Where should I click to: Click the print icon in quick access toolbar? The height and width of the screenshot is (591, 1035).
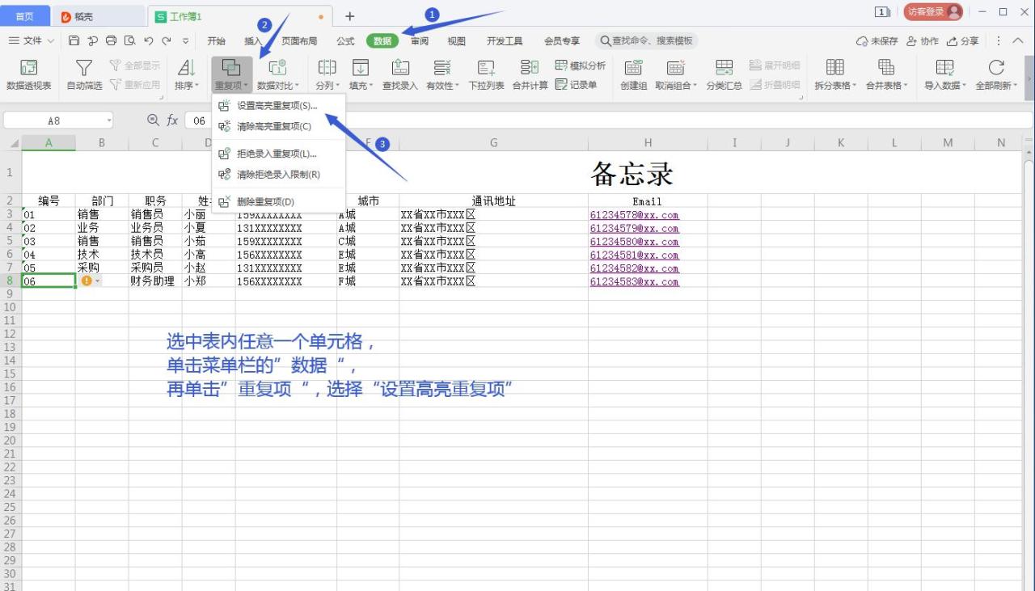(x=111, y=41)
